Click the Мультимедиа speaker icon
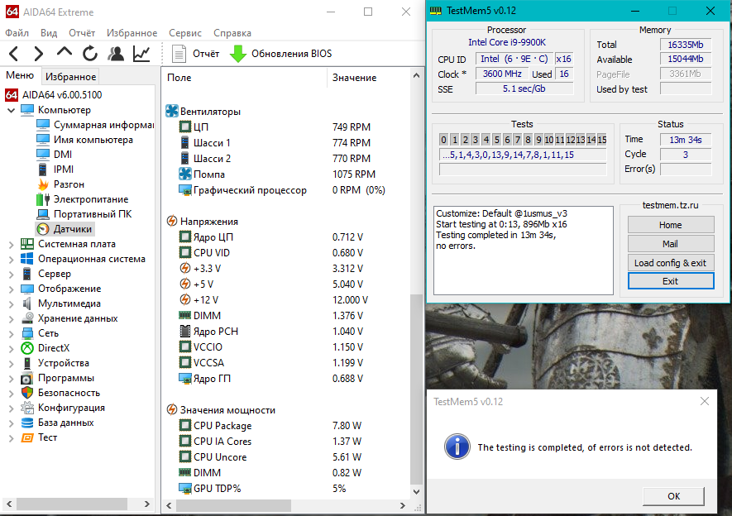The width and height of the screenshot is (732, 516). pyautogui.click(x=27, y=303)
